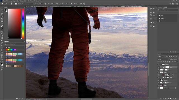Toggle lock transparent pixels in Layers panel
Screen dimensions: 179x100
161,62
